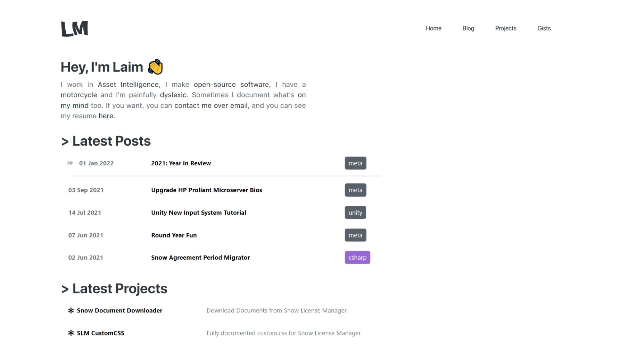
Task: Follow the contact me over email link
Action: 211,105
